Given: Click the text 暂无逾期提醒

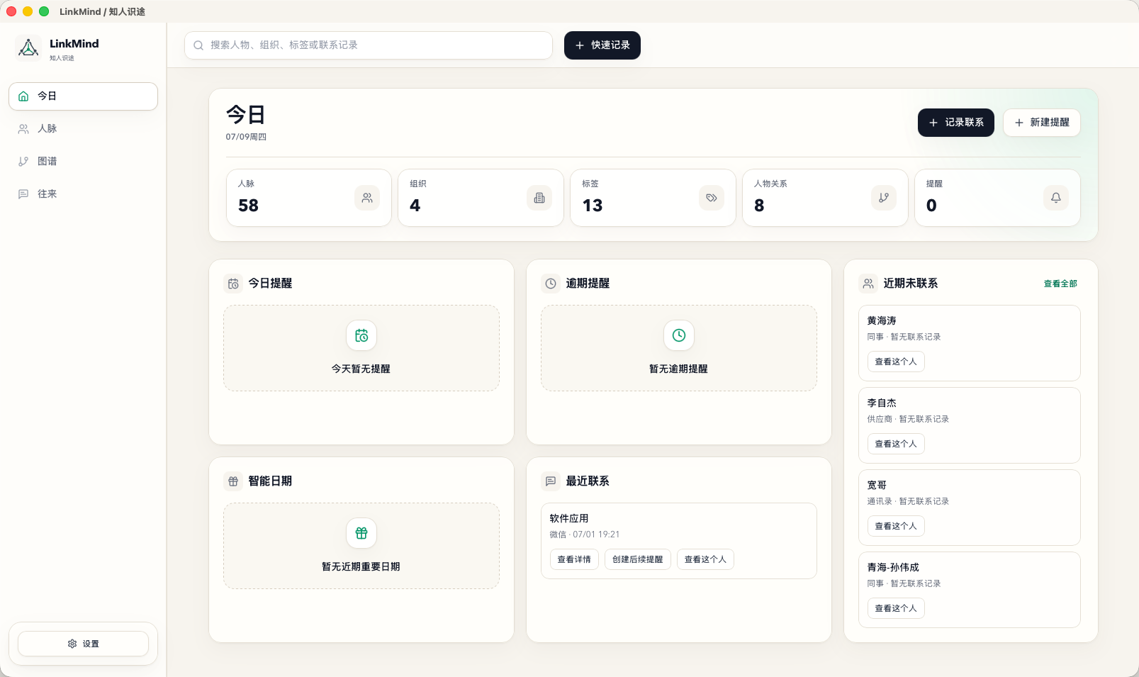Looking at the screenshot, I should (x=679, y=369).
